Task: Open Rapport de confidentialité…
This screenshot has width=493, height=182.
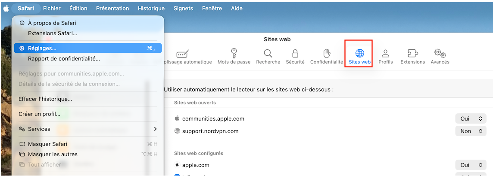Action: tap(64, 58)
